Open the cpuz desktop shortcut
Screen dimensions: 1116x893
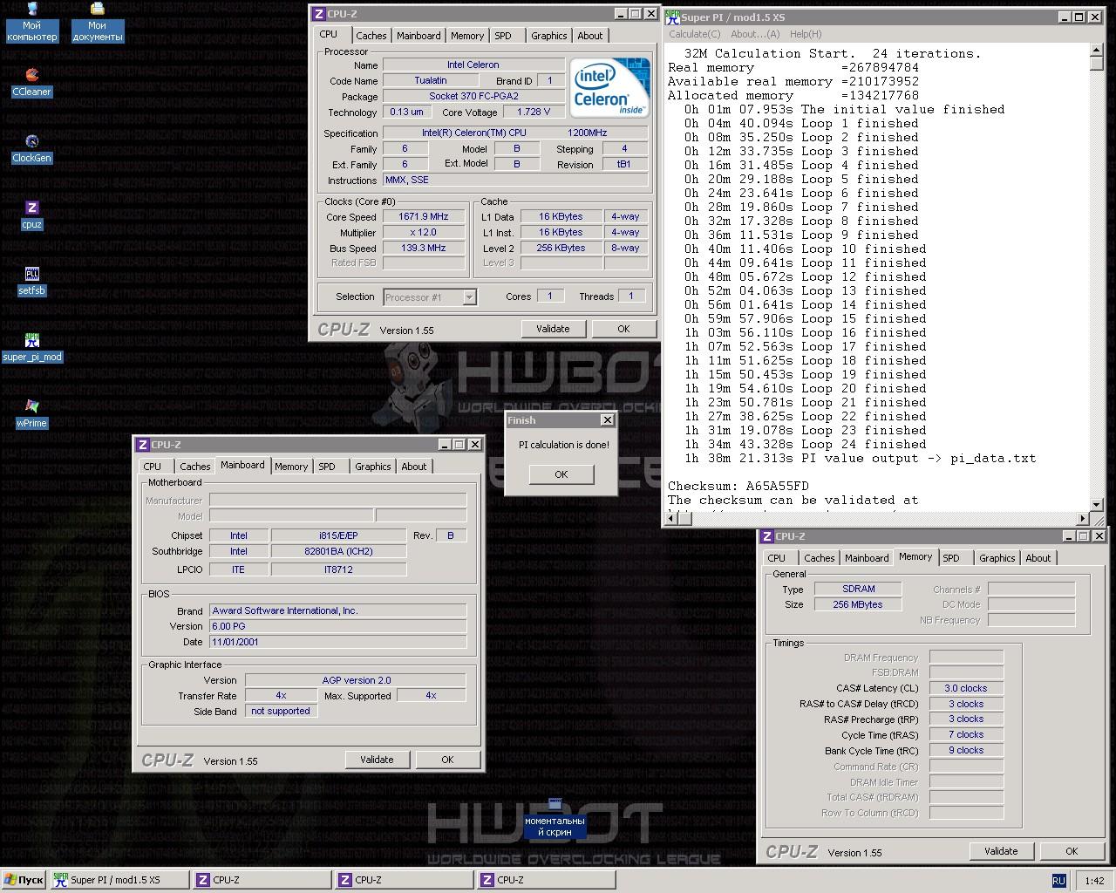coord(32,215)
